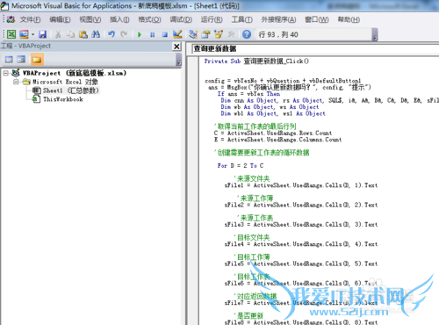Click the sFile1 assignment code line
Image resolution: width=439 pixels, height=325 pixels.
(301, 185)
